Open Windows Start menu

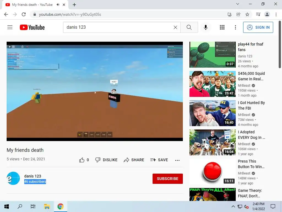point(7,206)
